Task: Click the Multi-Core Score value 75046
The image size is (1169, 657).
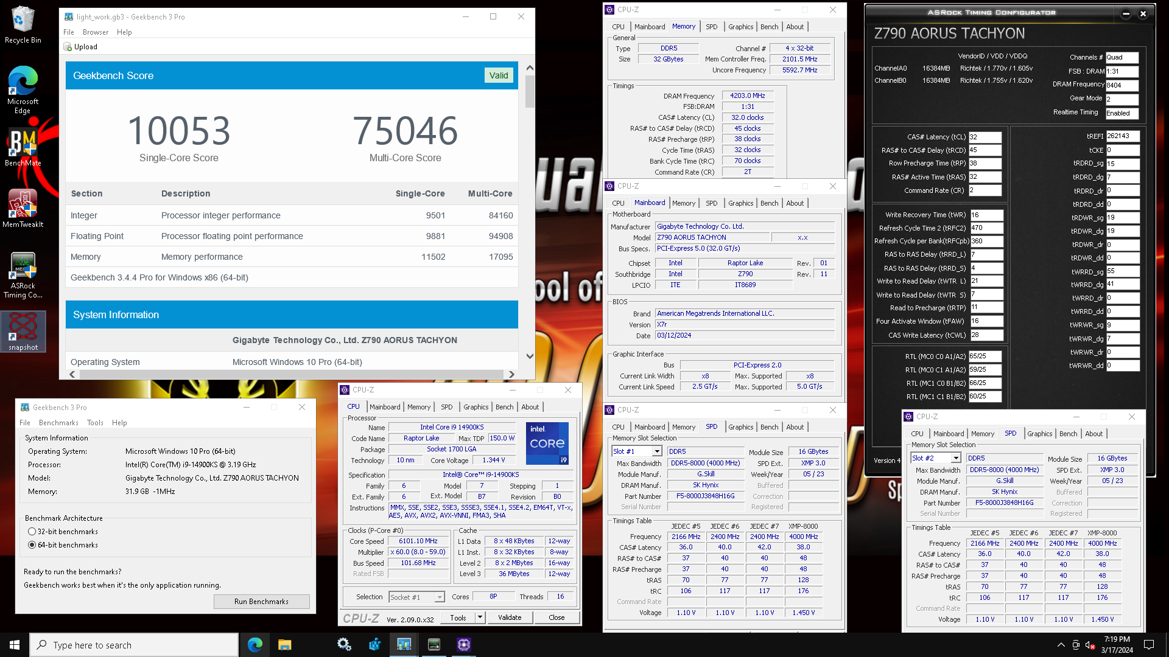Action: [405, 131]
